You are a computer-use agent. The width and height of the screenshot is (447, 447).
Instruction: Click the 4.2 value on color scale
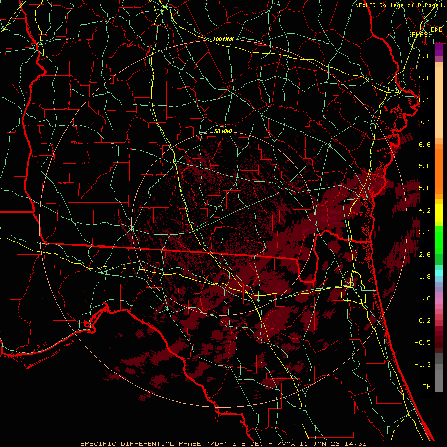coord(425,211)
